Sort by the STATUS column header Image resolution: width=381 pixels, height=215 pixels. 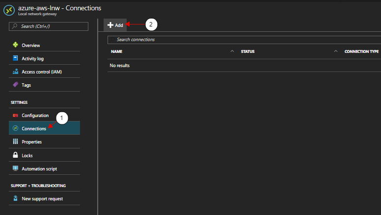(247, 51)
